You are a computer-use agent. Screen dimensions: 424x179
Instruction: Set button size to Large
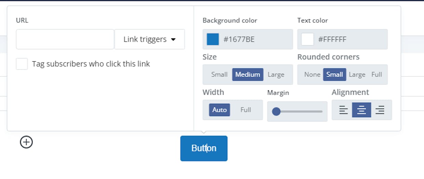coord(276,75)
